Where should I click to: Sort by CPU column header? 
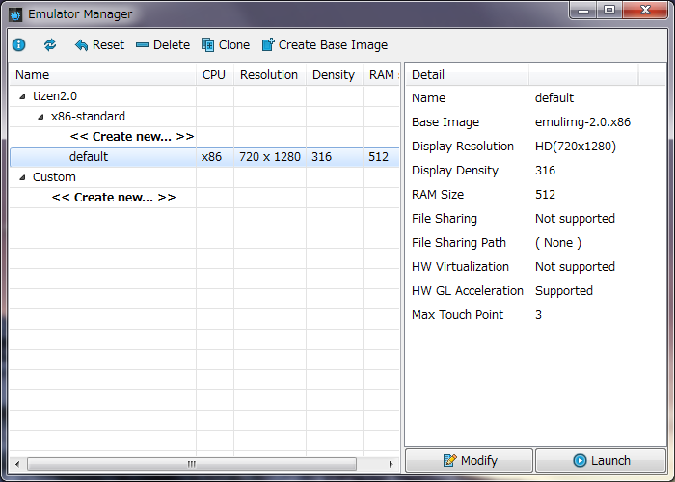coord(215,75)
